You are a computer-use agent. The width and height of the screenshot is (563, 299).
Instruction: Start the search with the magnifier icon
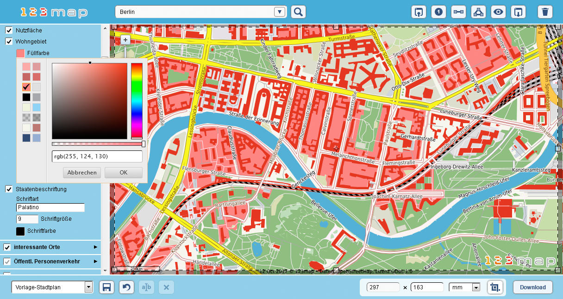(298, 12)
